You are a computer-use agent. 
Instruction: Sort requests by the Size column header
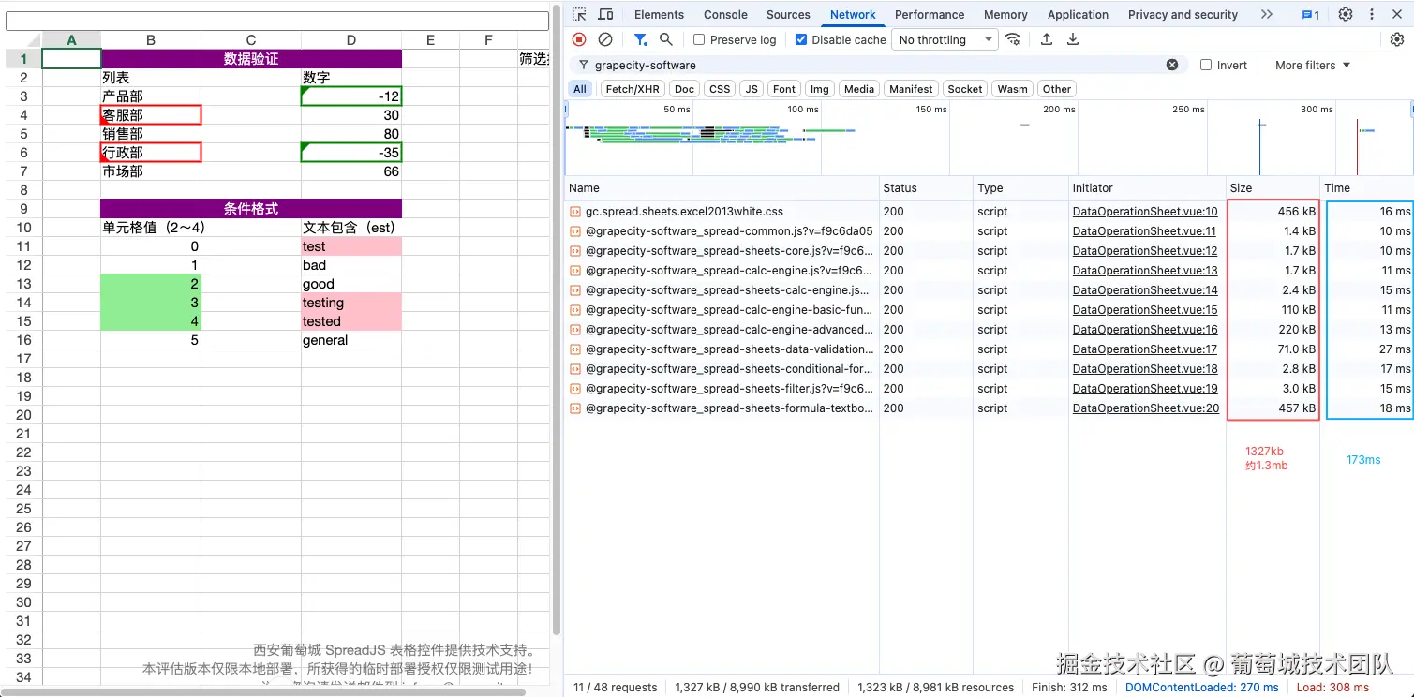point(1273,188)
